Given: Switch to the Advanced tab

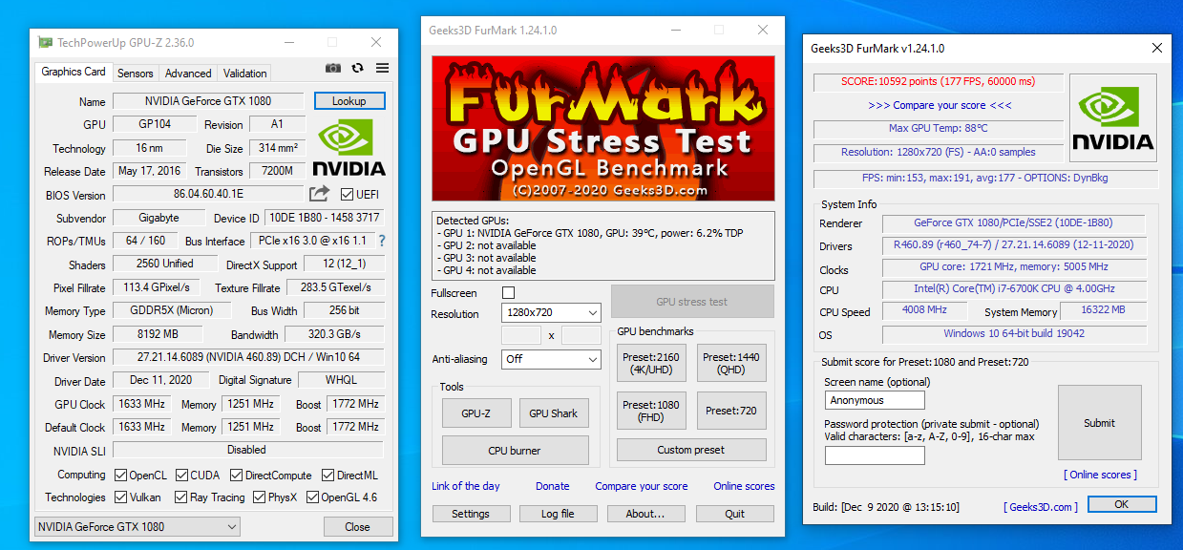Looking at the screenshot, I should tap(188, 73).
